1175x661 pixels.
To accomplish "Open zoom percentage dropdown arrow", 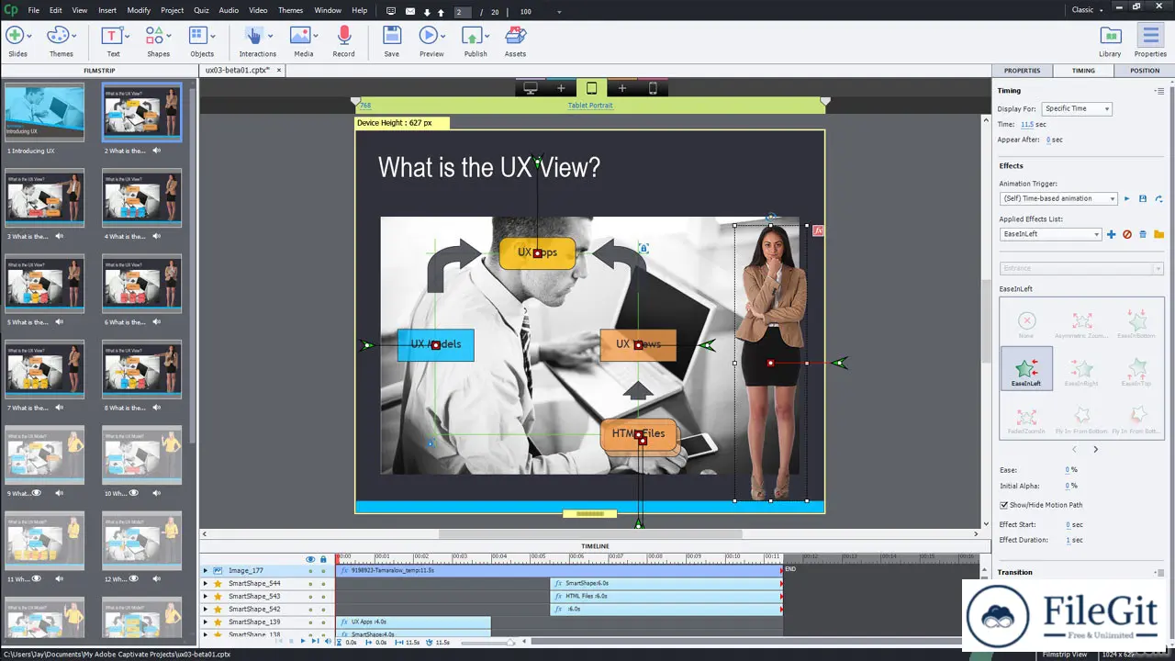I will tap(560, 12).
